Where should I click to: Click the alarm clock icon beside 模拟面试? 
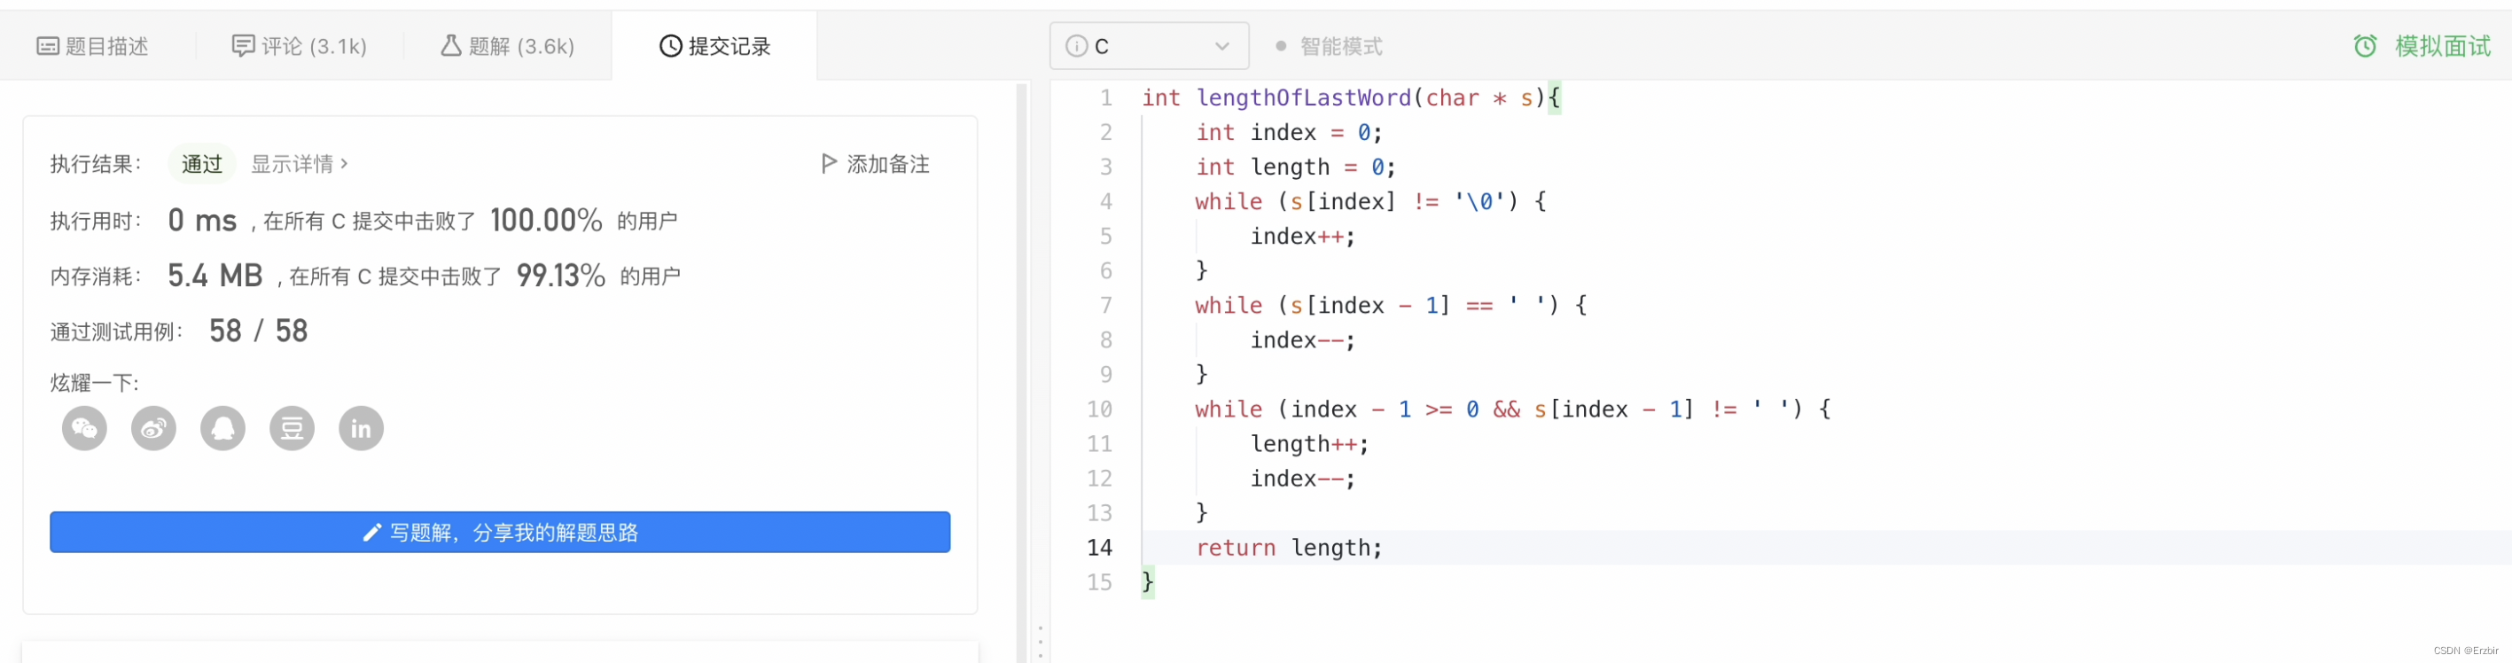click(x=2365, y=46)
